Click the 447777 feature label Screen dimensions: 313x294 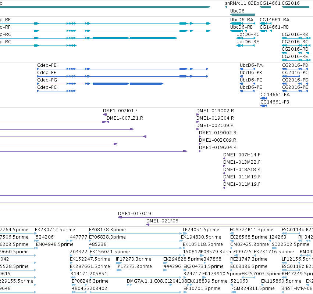tap(79, 237)
